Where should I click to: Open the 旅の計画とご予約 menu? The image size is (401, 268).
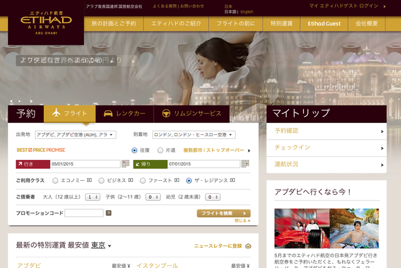(113, 24)
